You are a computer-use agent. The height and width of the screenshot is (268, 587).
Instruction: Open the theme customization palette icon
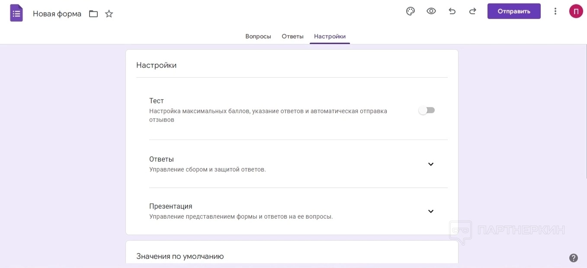click(x=411, y=11)
